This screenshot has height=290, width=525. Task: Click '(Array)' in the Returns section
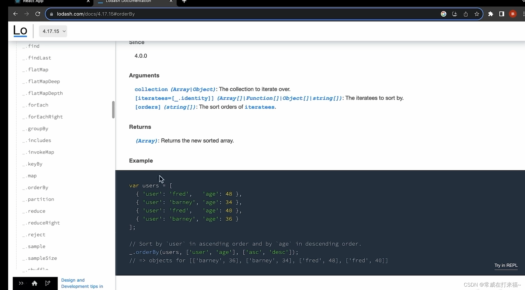tap(146, 141)
